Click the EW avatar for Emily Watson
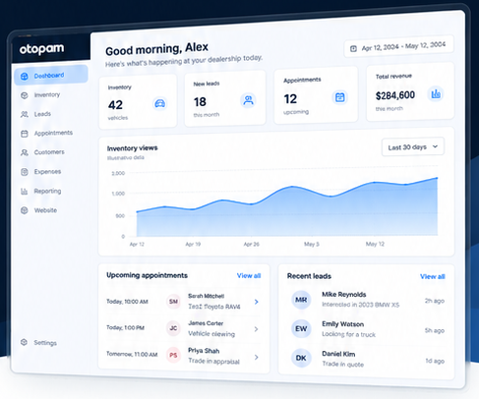479x399 pixels. (301, 329)
